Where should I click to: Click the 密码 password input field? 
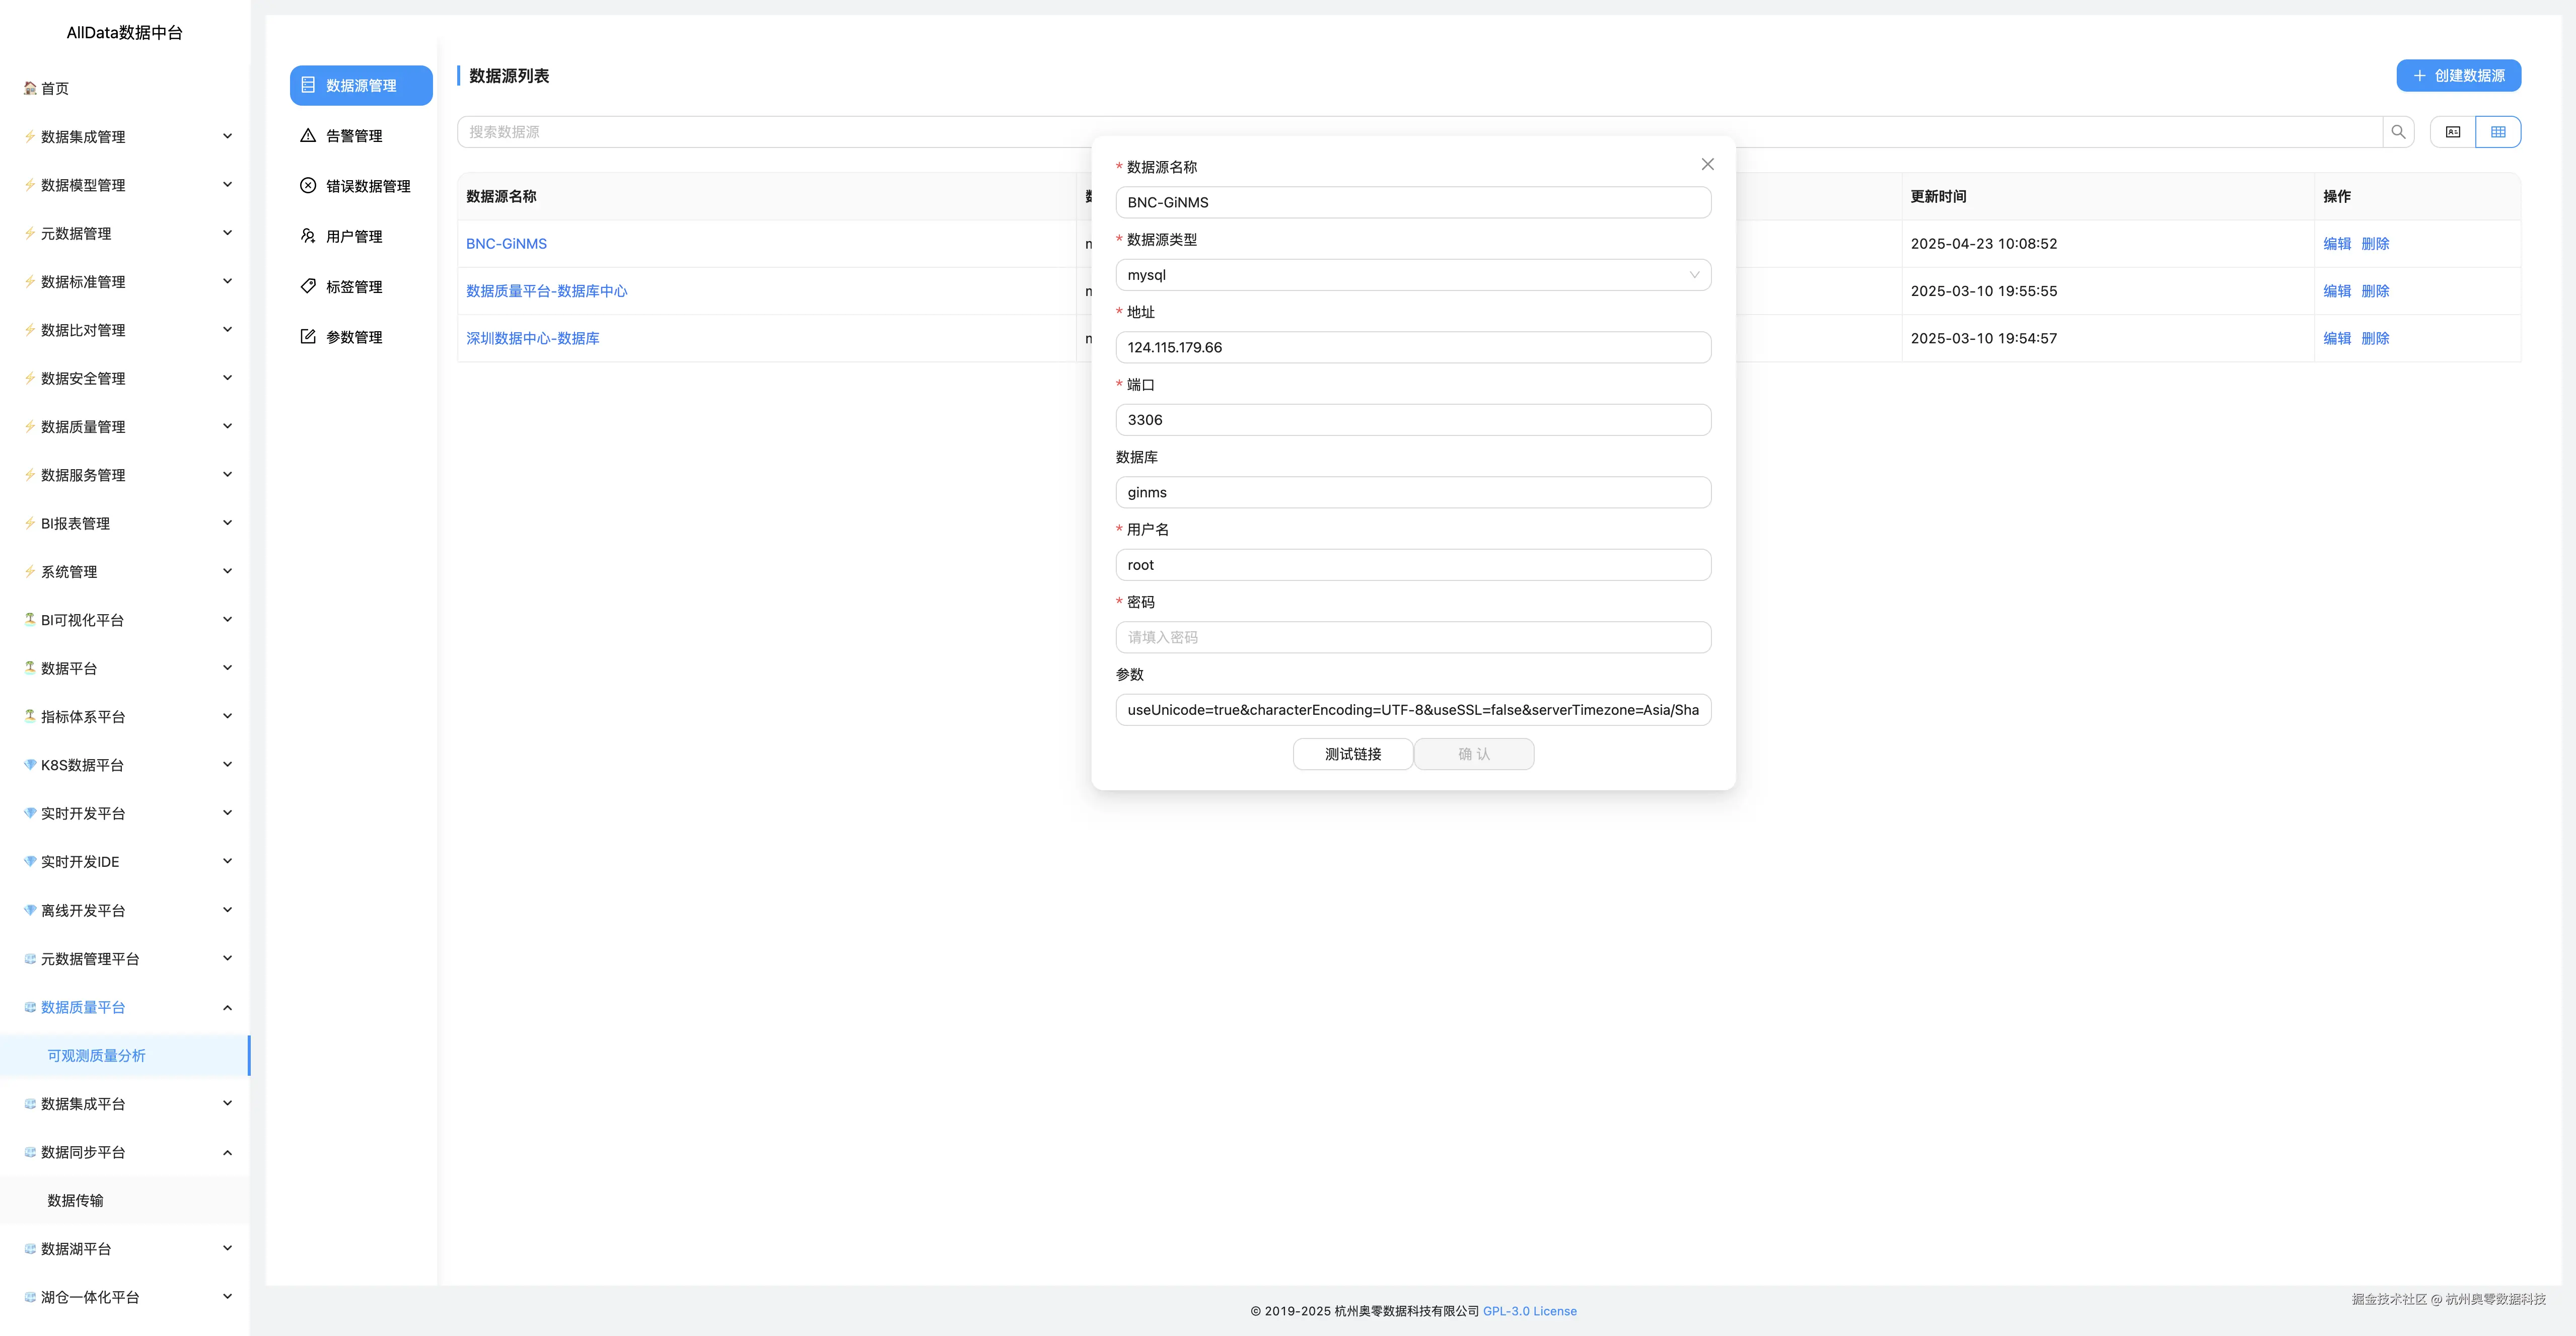(1412, 637)
